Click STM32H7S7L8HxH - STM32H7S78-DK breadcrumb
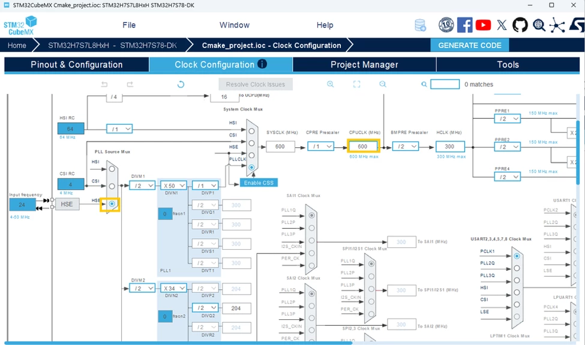 tap(112, 46)
